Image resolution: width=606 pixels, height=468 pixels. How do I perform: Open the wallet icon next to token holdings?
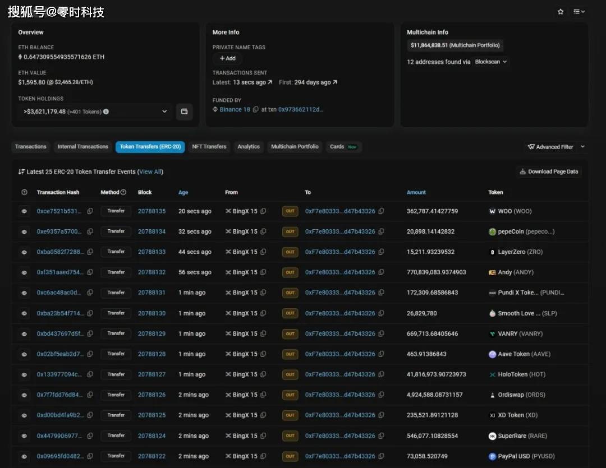coord(184,112)
